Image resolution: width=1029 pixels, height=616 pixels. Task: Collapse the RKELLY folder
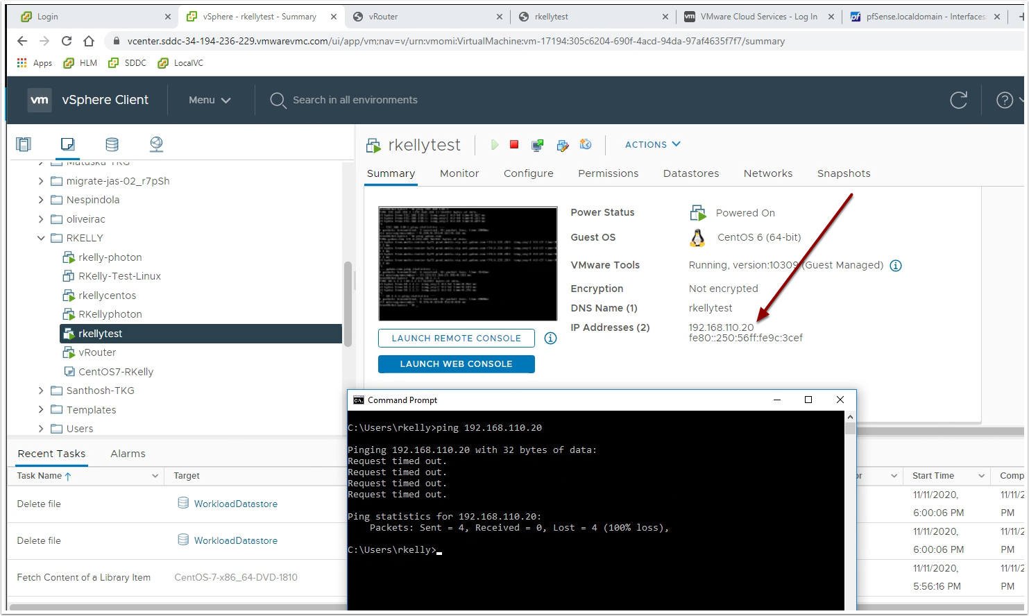click(x=41, y=238)
